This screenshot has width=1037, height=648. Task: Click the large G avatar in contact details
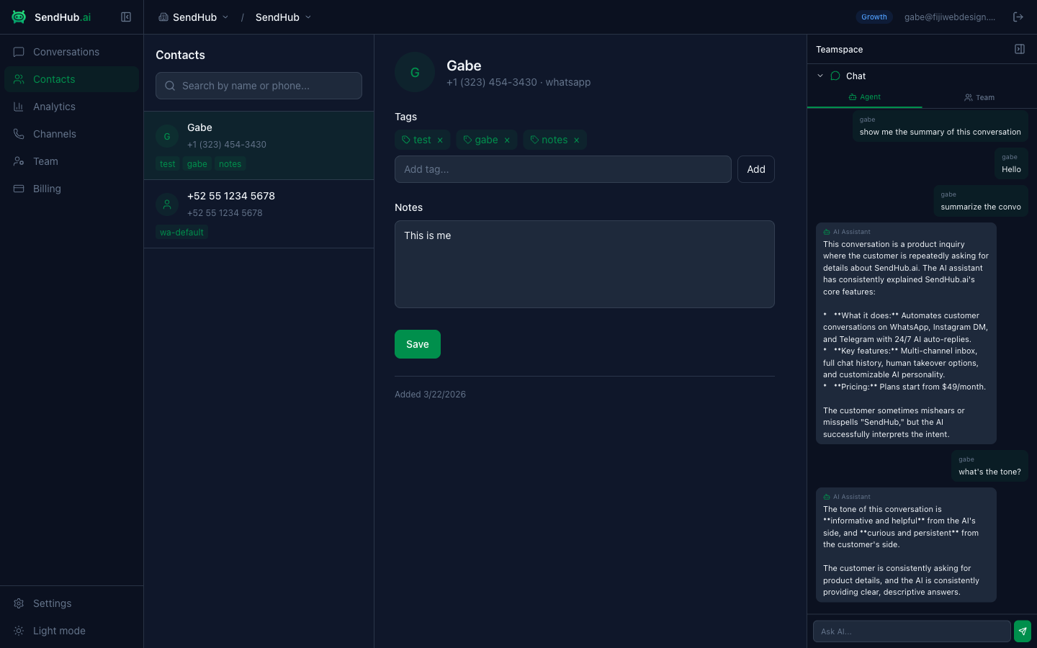coord(415,72)
